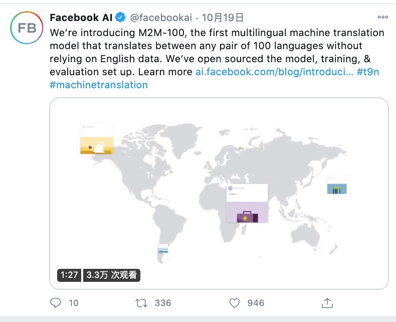Play the world map video
The width and height of the screenshot is (396, 322).
219,193
